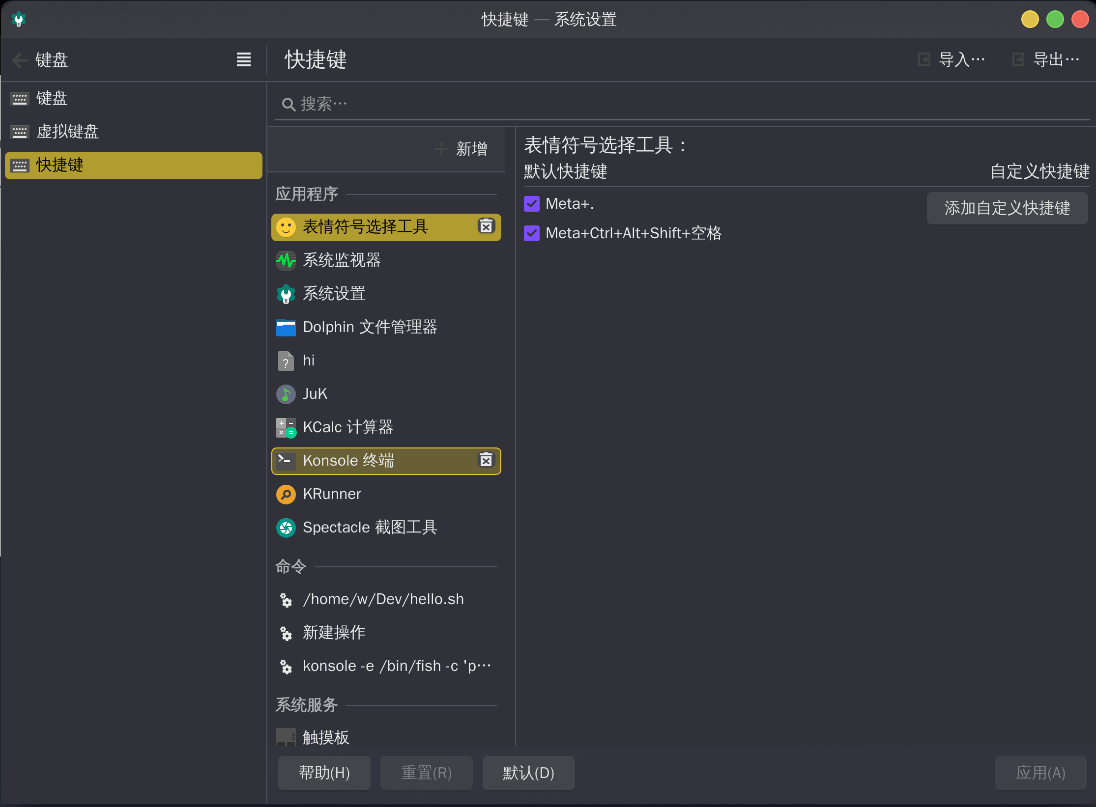Click 添加自定义快捷键 button
The image size is (1096, 807).
tap(1007, 208)
